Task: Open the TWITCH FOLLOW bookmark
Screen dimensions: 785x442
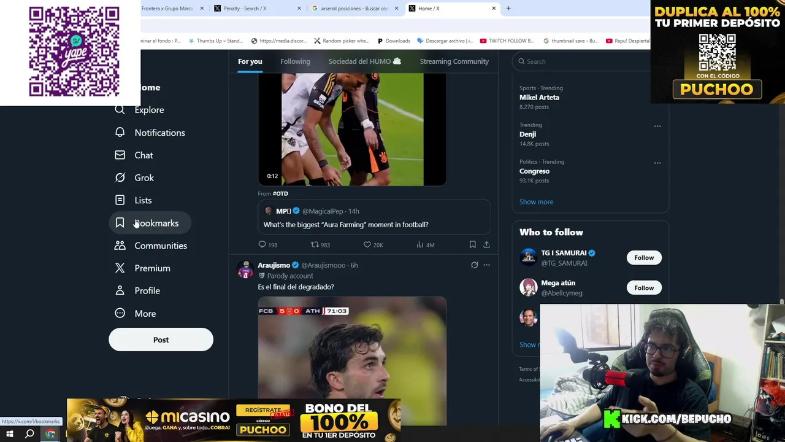Action: 507,41
